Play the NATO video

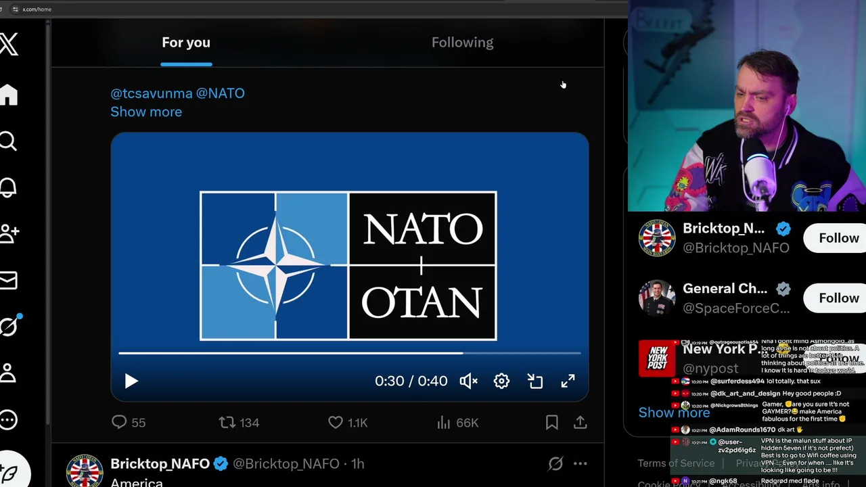click(131, 381)
